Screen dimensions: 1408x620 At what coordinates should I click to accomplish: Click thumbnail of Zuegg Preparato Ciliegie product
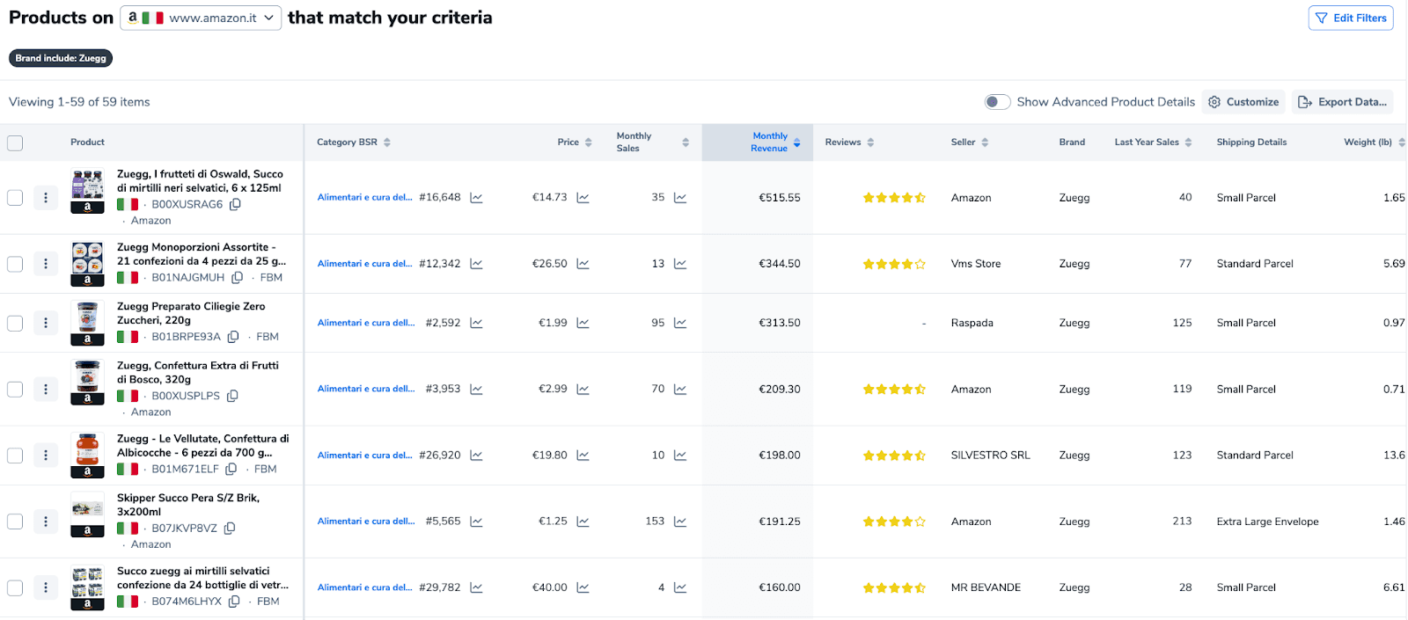[x=87, y=324]
